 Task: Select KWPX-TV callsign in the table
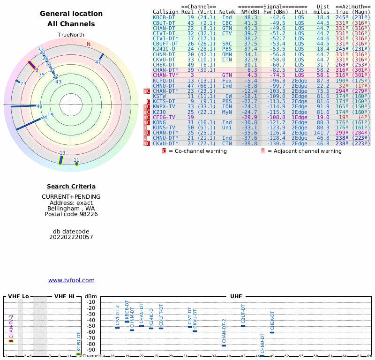click(x=164, y=106)
